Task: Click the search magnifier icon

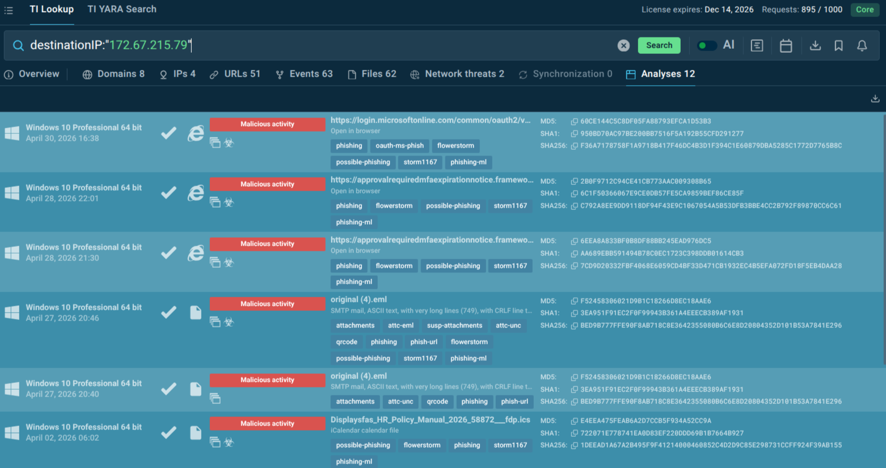Action: [18, 45]
